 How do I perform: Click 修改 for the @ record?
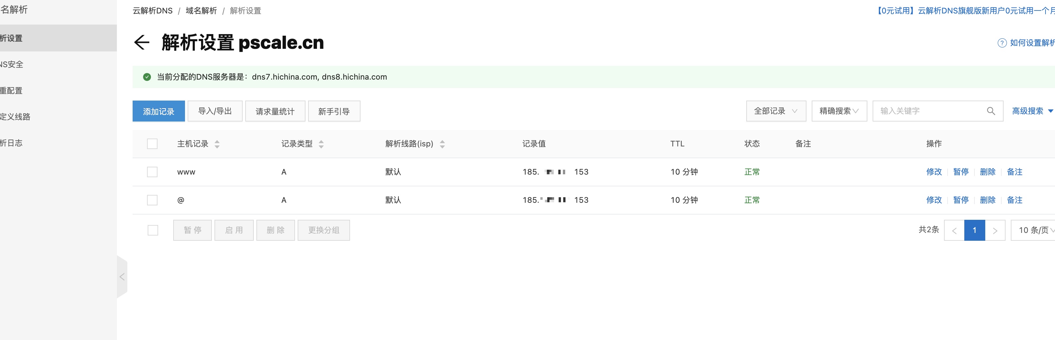click(x=934, y=200)
